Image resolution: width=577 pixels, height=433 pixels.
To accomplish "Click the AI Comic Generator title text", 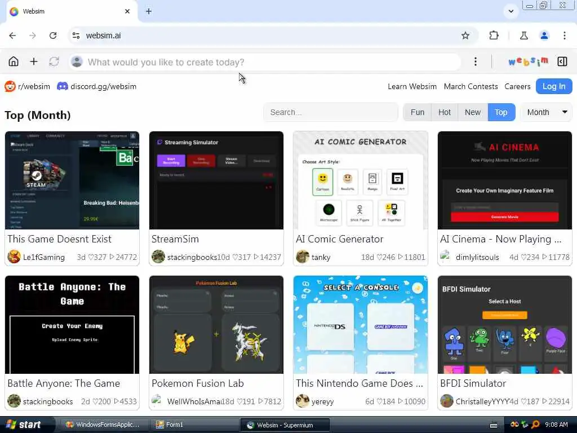I will (340, 239).
